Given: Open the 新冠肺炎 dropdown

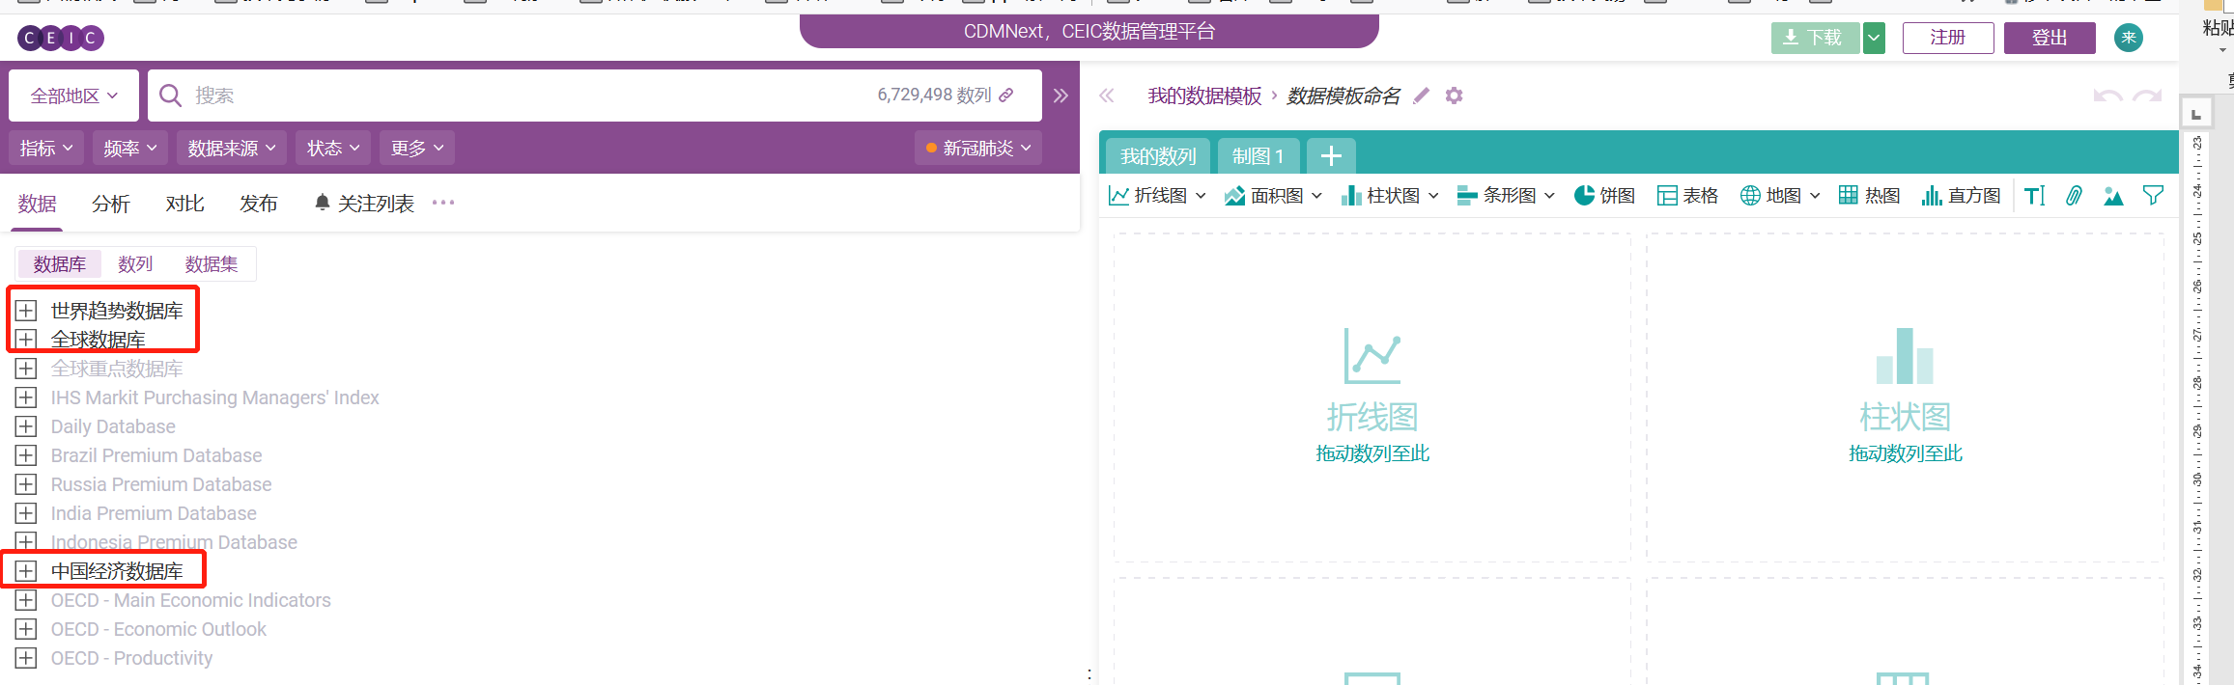Looking at the screenshot, I should (978, 148).
